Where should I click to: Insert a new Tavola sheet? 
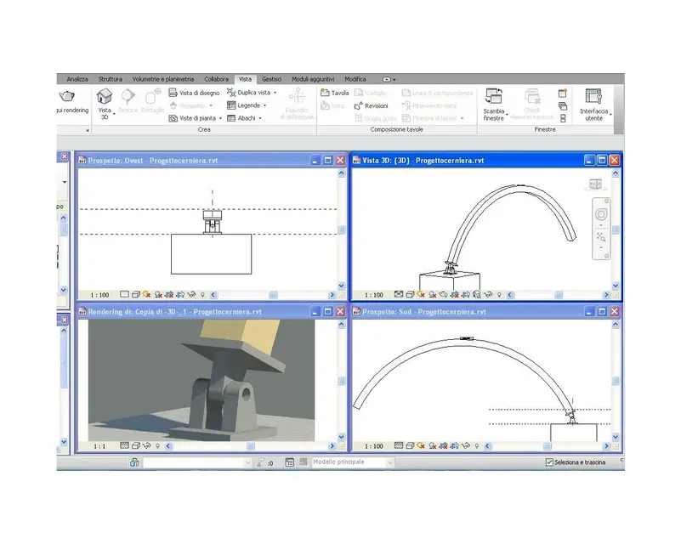(x=334, y=93)
